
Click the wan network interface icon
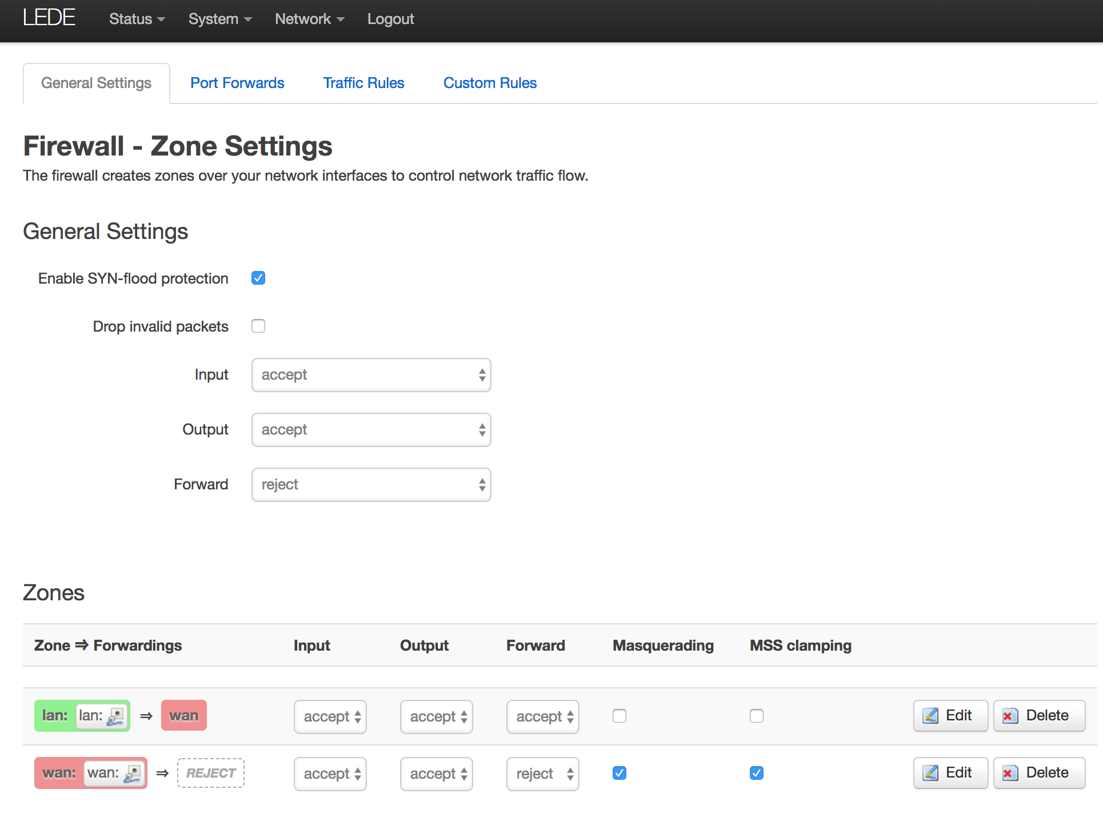point(133,773)
